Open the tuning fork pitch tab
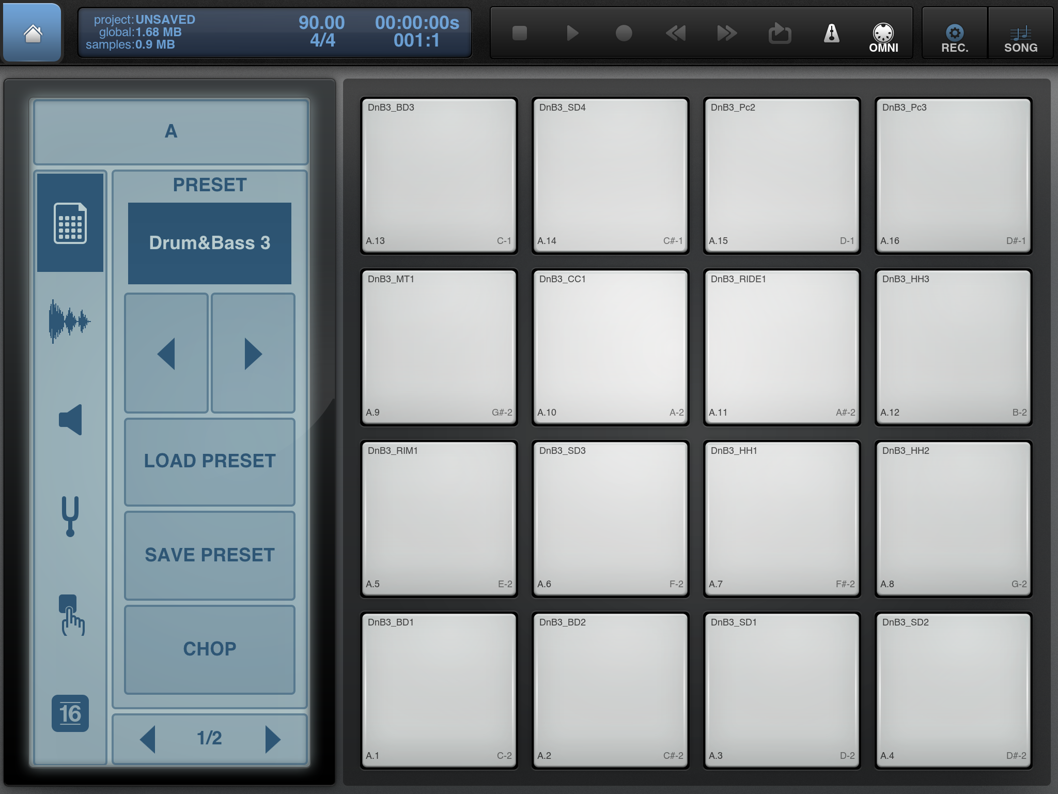This screenshot has width=1058, height=794. (x=70, y=516)
